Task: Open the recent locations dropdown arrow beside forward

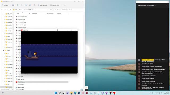Action: (8, 10)
